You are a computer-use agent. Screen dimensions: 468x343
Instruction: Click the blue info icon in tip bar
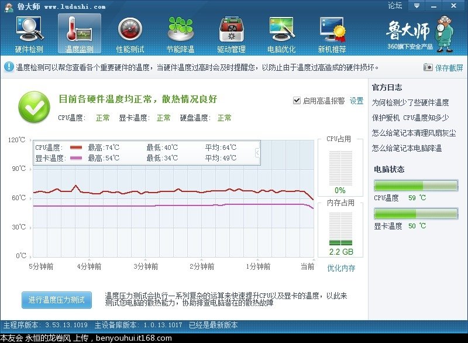click(9, 67)
